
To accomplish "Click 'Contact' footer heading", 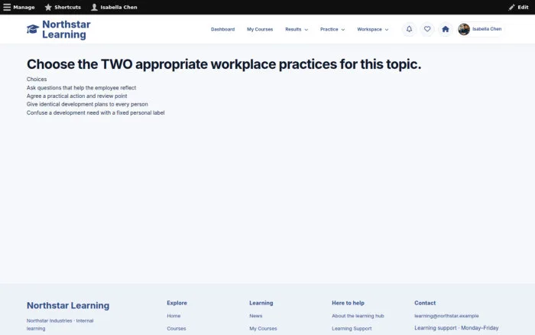I will click(425, 303).
